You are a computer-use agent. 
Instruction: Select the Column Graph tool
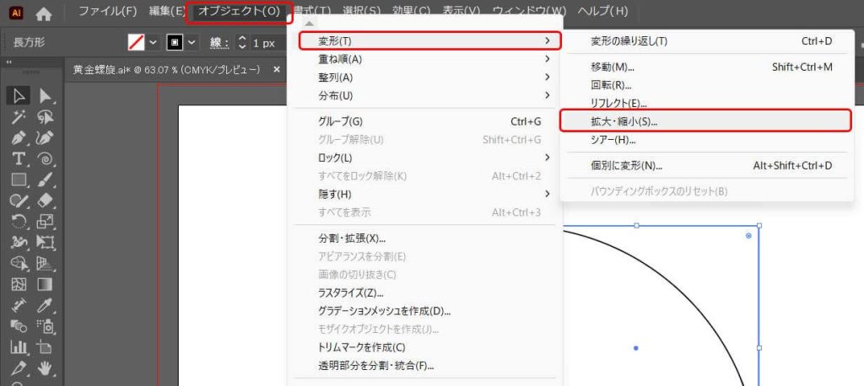point(19,347)
